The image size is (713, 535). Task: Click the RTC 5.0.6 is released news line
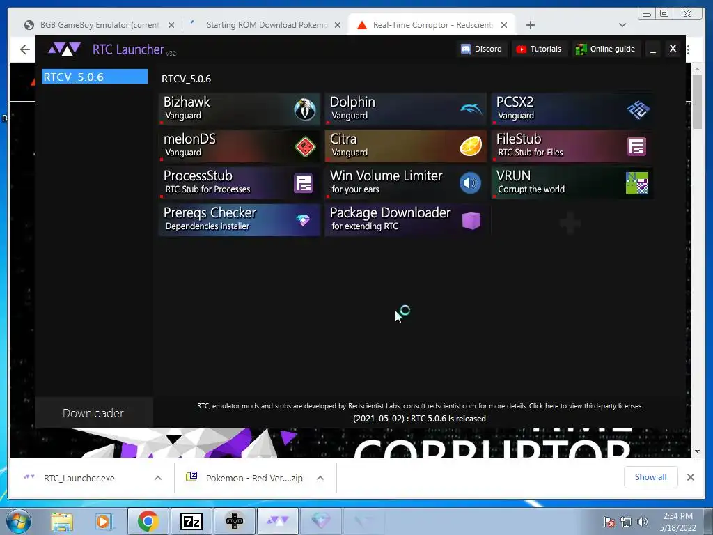(419, 419)
